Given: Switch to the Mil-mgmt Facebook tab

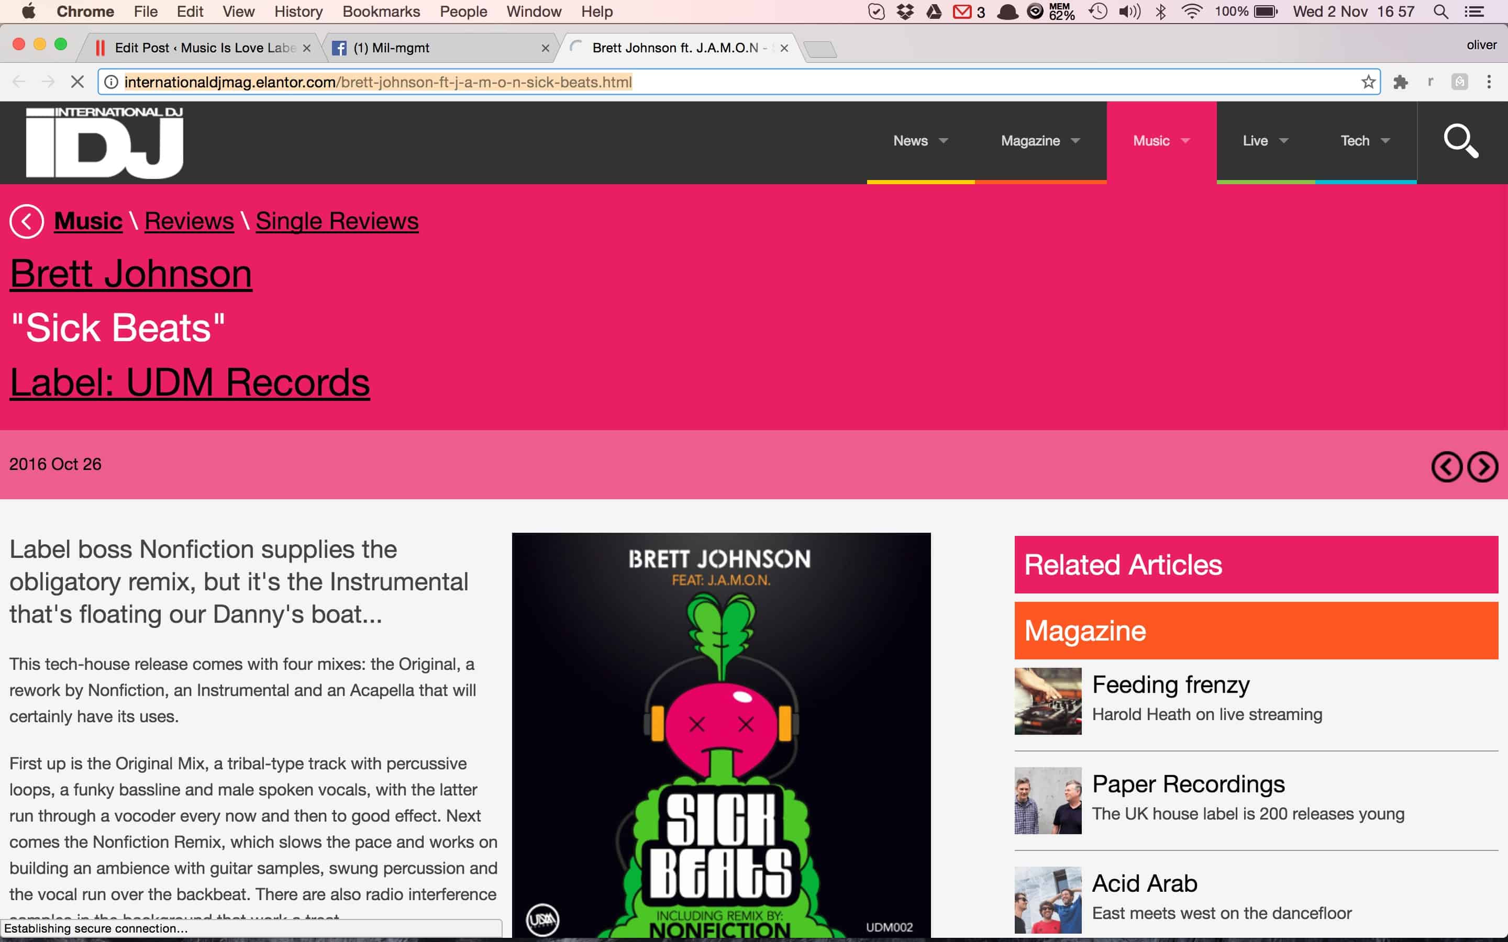Looking at the screenshot, I should click(x=439, y=48).
